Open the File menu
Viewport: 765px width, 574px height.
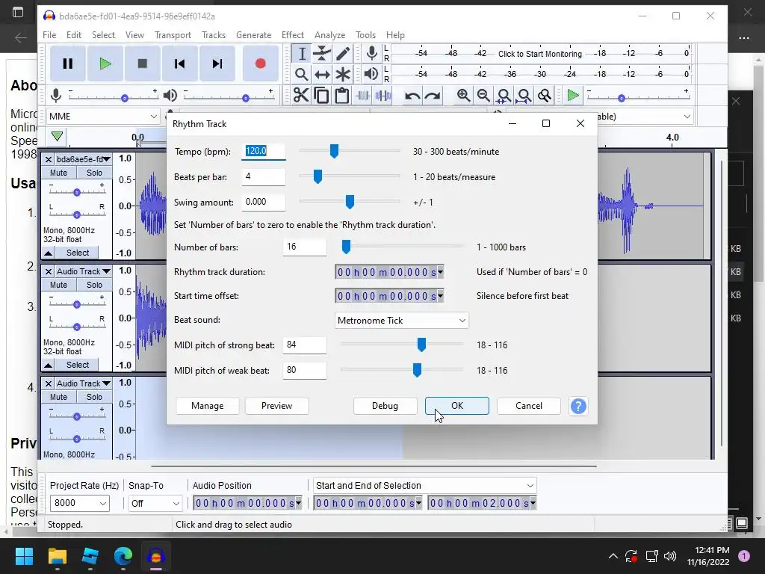(x=49, y=35)
